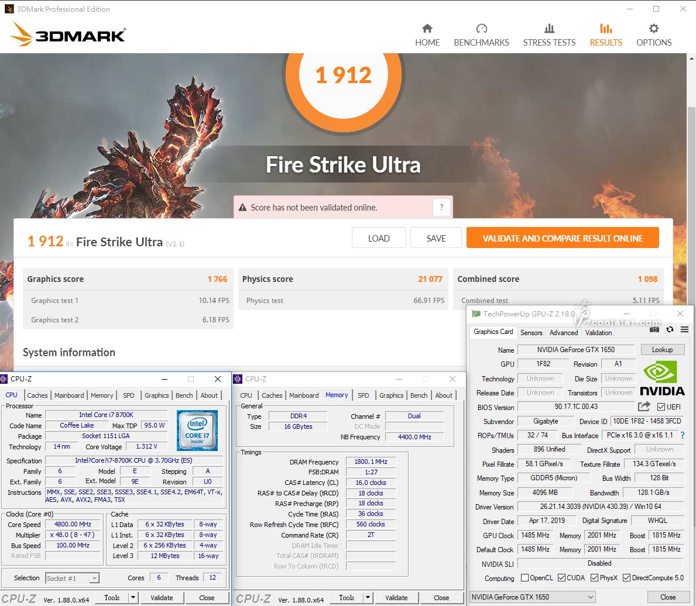Select Graphics tab in the CPU-Z window showing the CPU tab

coord(157,395)
